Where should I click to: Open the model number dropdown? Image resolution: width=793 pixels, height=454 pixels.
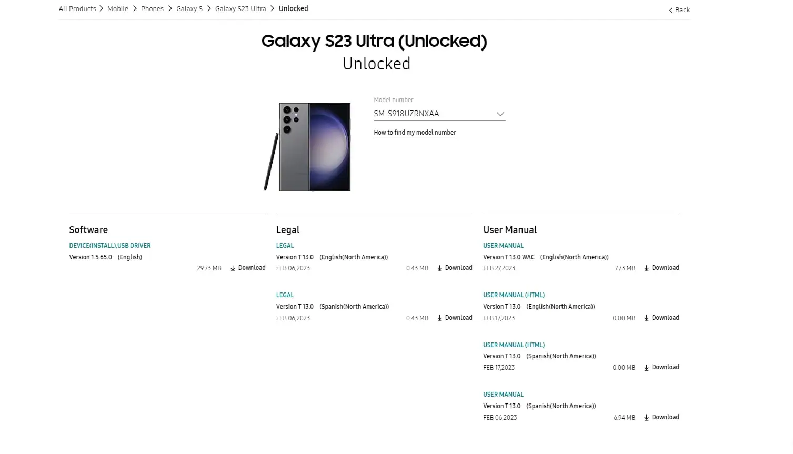tap(439, 114)
